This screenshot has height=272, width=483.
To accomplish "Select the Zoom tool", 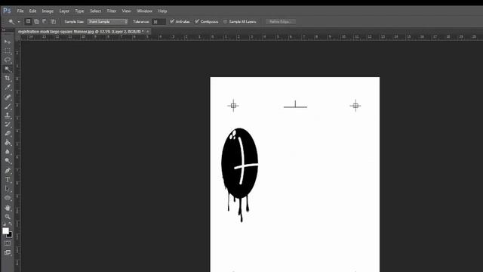I will [x=8, y=217].
